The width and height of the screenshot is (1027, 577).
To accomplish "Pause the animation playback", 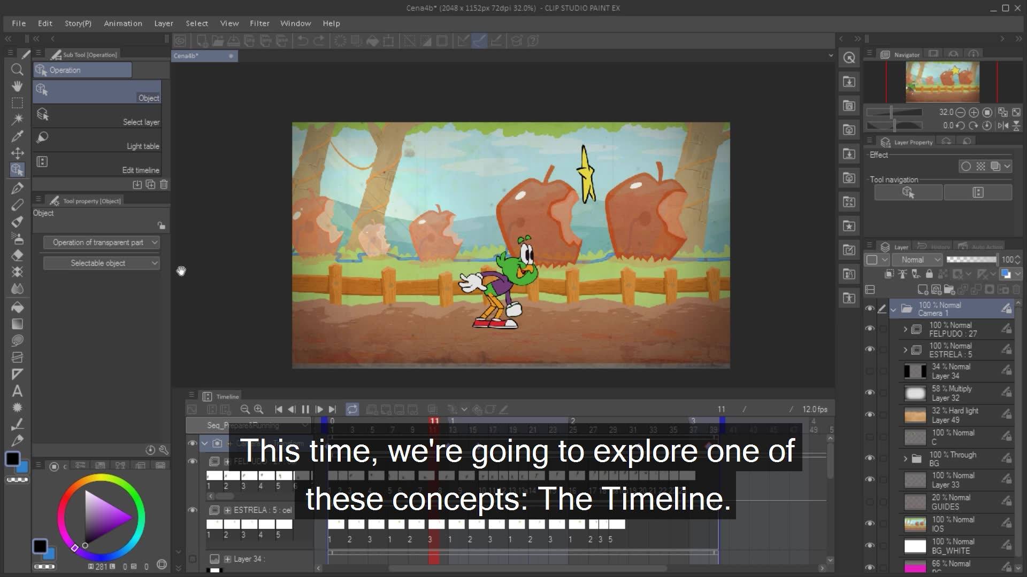I will coord(305,409).
